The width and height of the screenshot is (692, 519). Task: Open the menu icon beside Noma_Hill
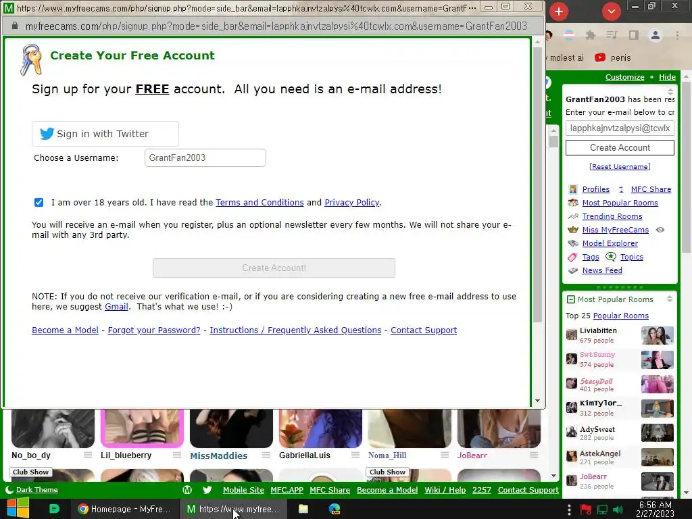[445, 455]
